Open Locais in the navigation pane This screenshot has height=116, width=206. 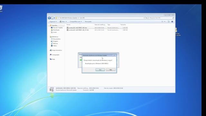(x=54, y=32)
